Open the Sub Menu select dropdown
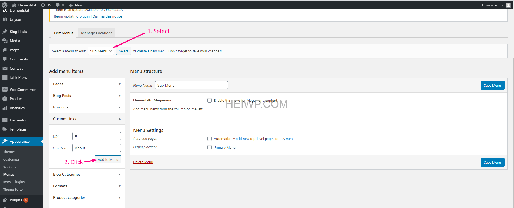 click(x=101, y=51)
